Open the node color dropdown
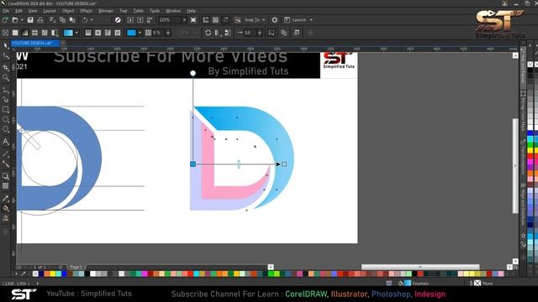Viewport: 538px width, 302px height. pos(140,33)
